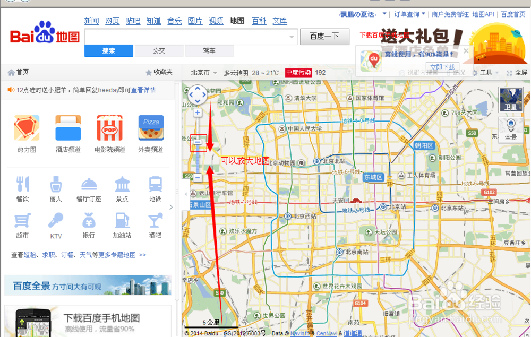Go to 知道 in top navigation

point(153,21)
